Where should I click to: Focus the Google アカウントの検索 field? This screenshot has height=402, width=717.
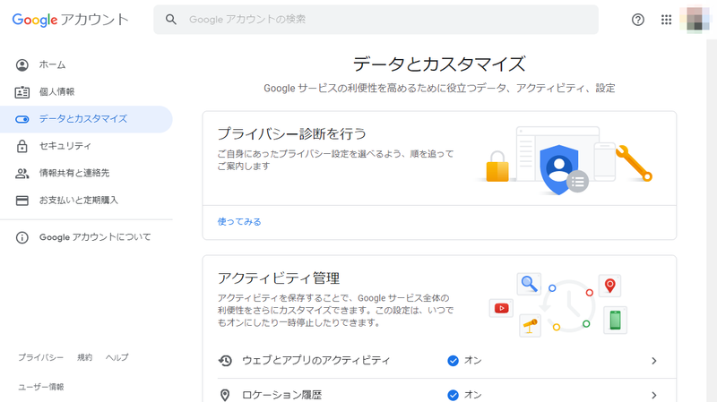click(x=376, y=20)
